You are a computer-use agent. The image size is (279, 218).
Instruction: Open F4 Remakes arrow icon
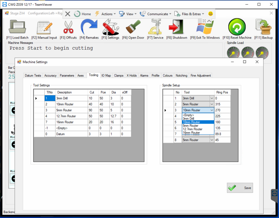pos(89,27)
